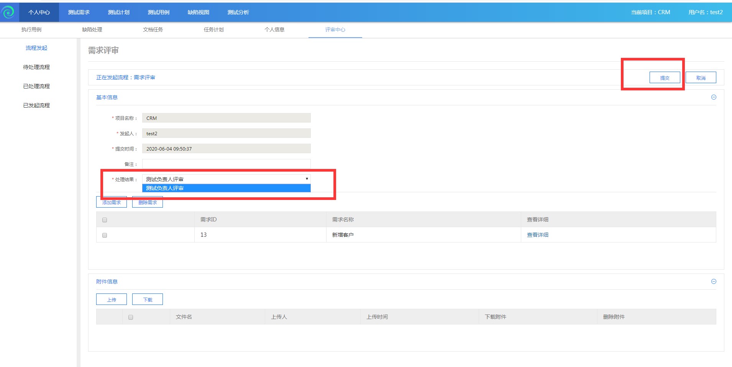Click the 备注 input field
Screen dimensions: 732x367
coord(226,164)
